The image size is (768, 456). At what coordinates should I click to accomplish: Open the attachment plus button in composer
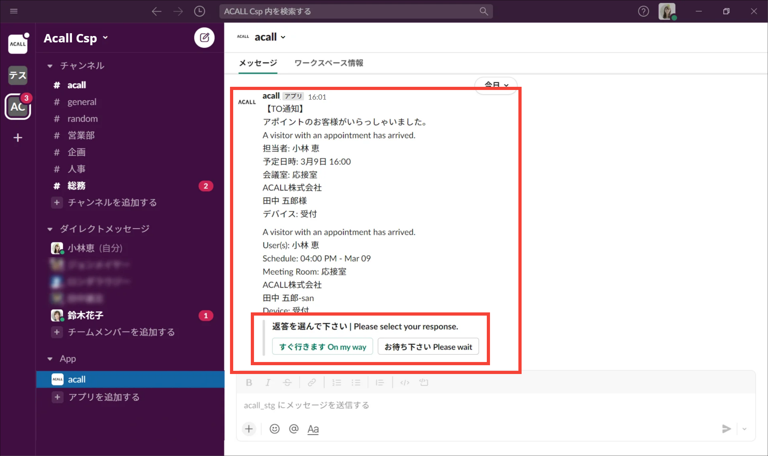[x=249, y=429]
